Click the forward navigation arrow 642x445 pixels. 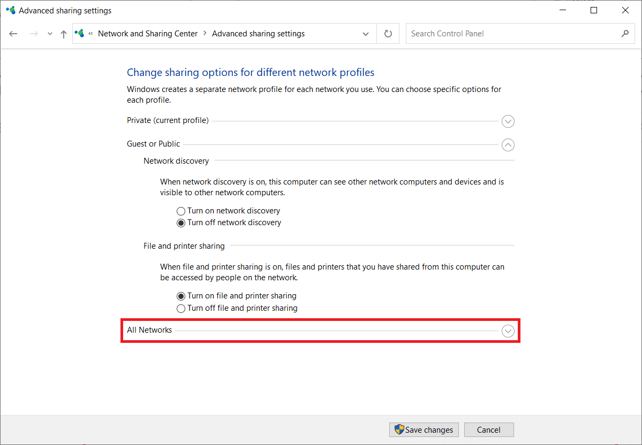[33, 33]
